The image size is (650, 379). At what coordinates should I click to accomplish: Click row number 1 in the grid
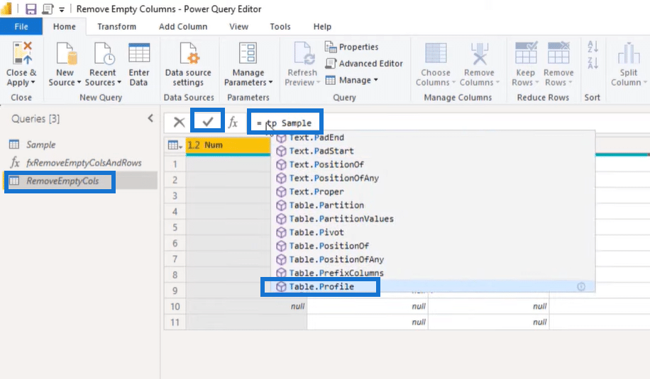(175, 164)
